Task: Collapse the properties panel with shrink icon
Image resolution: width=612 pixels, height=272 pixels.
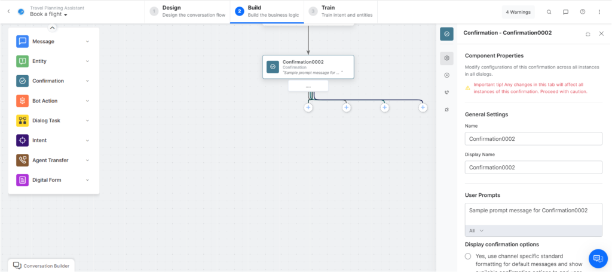Action: [587, 34]
